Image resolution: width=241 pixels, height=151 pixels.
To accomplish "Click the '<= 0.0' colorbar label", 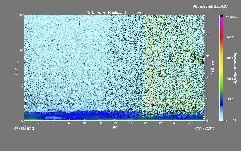I will point(231,120).
